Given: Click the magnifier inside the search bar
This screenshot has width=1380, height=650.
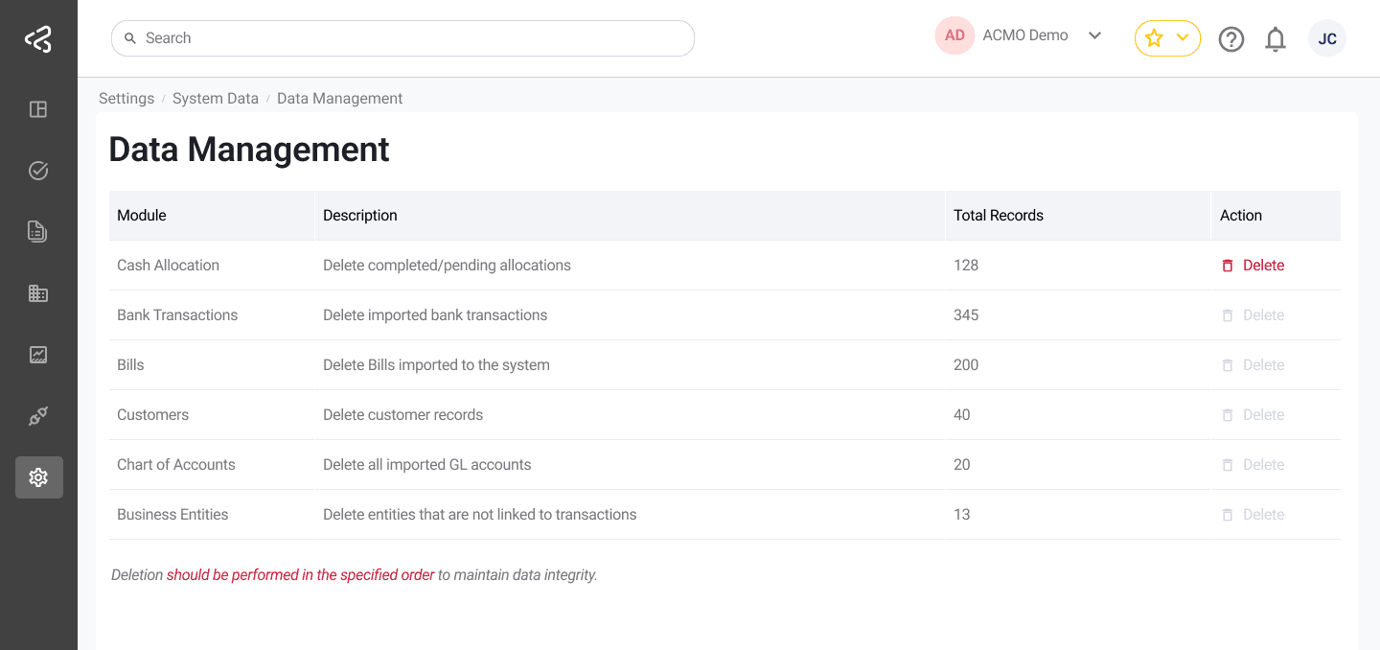Looking at the screenshot, I should pos(130,37).
